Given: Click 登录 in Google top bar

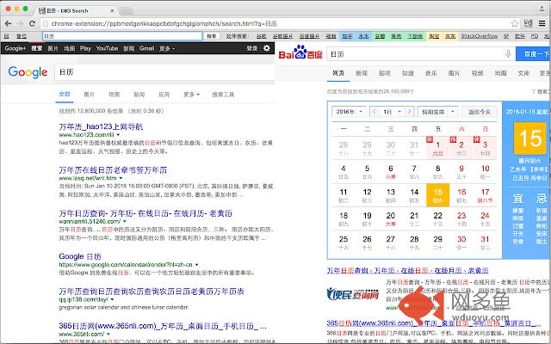Looking at the screenshot, I should [252, 48].
